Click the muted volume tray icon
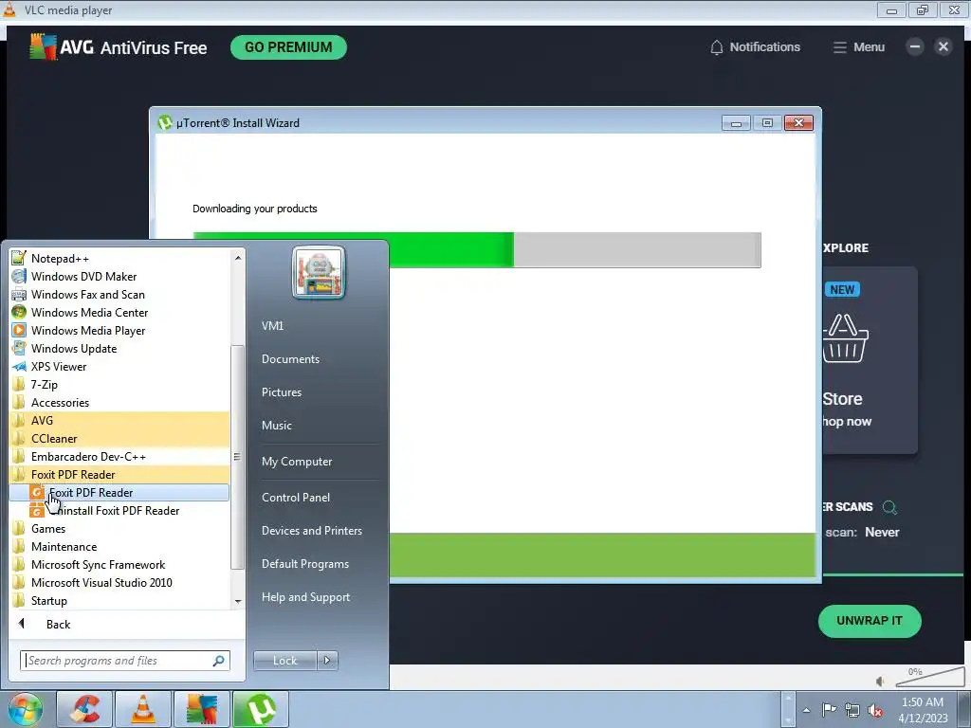971x728 pixels. [x=875, y=711]
